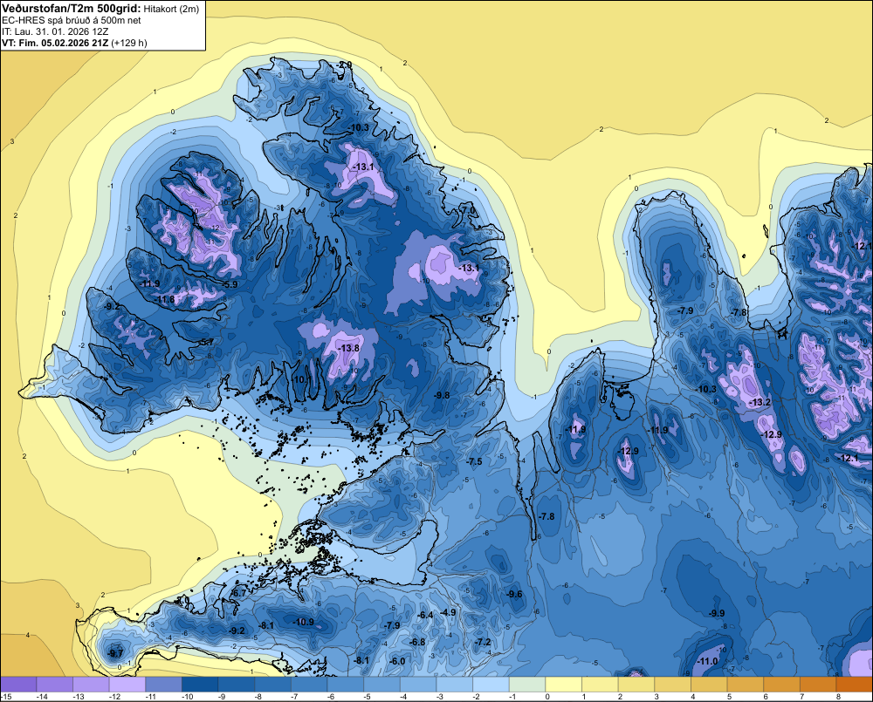Pick the legend swatch between -1 and 0
Image resolution: width=873 pixels, height=702 pixels.
point(527,685)
